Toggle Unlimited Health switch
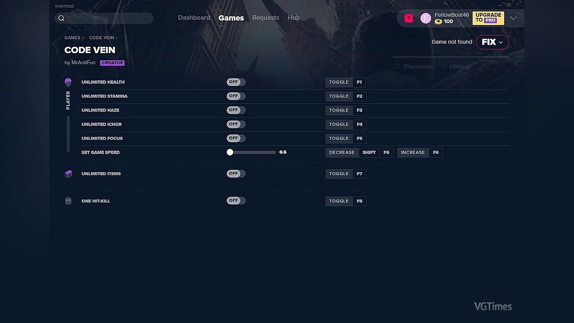Screen dimensions: 574x323 (x=236, y=82)
